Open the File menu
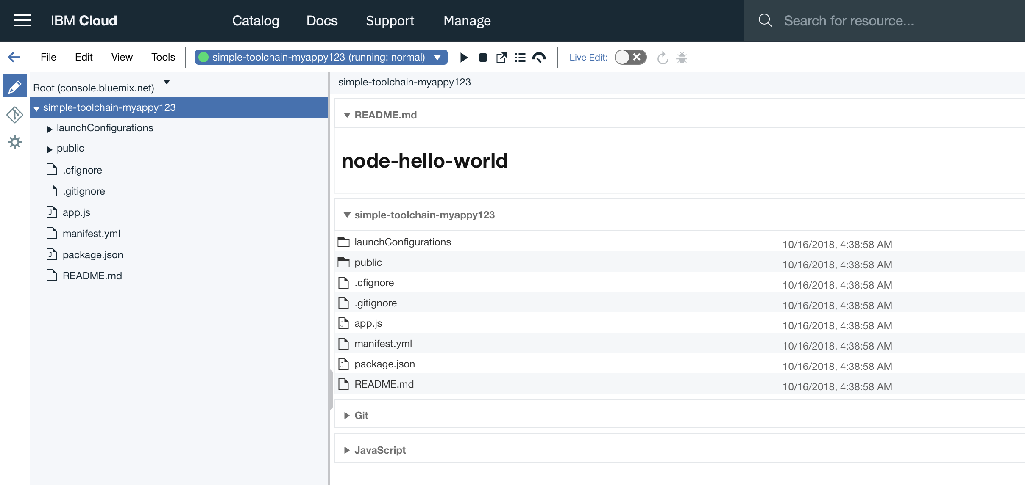 (x=48, y=57)
